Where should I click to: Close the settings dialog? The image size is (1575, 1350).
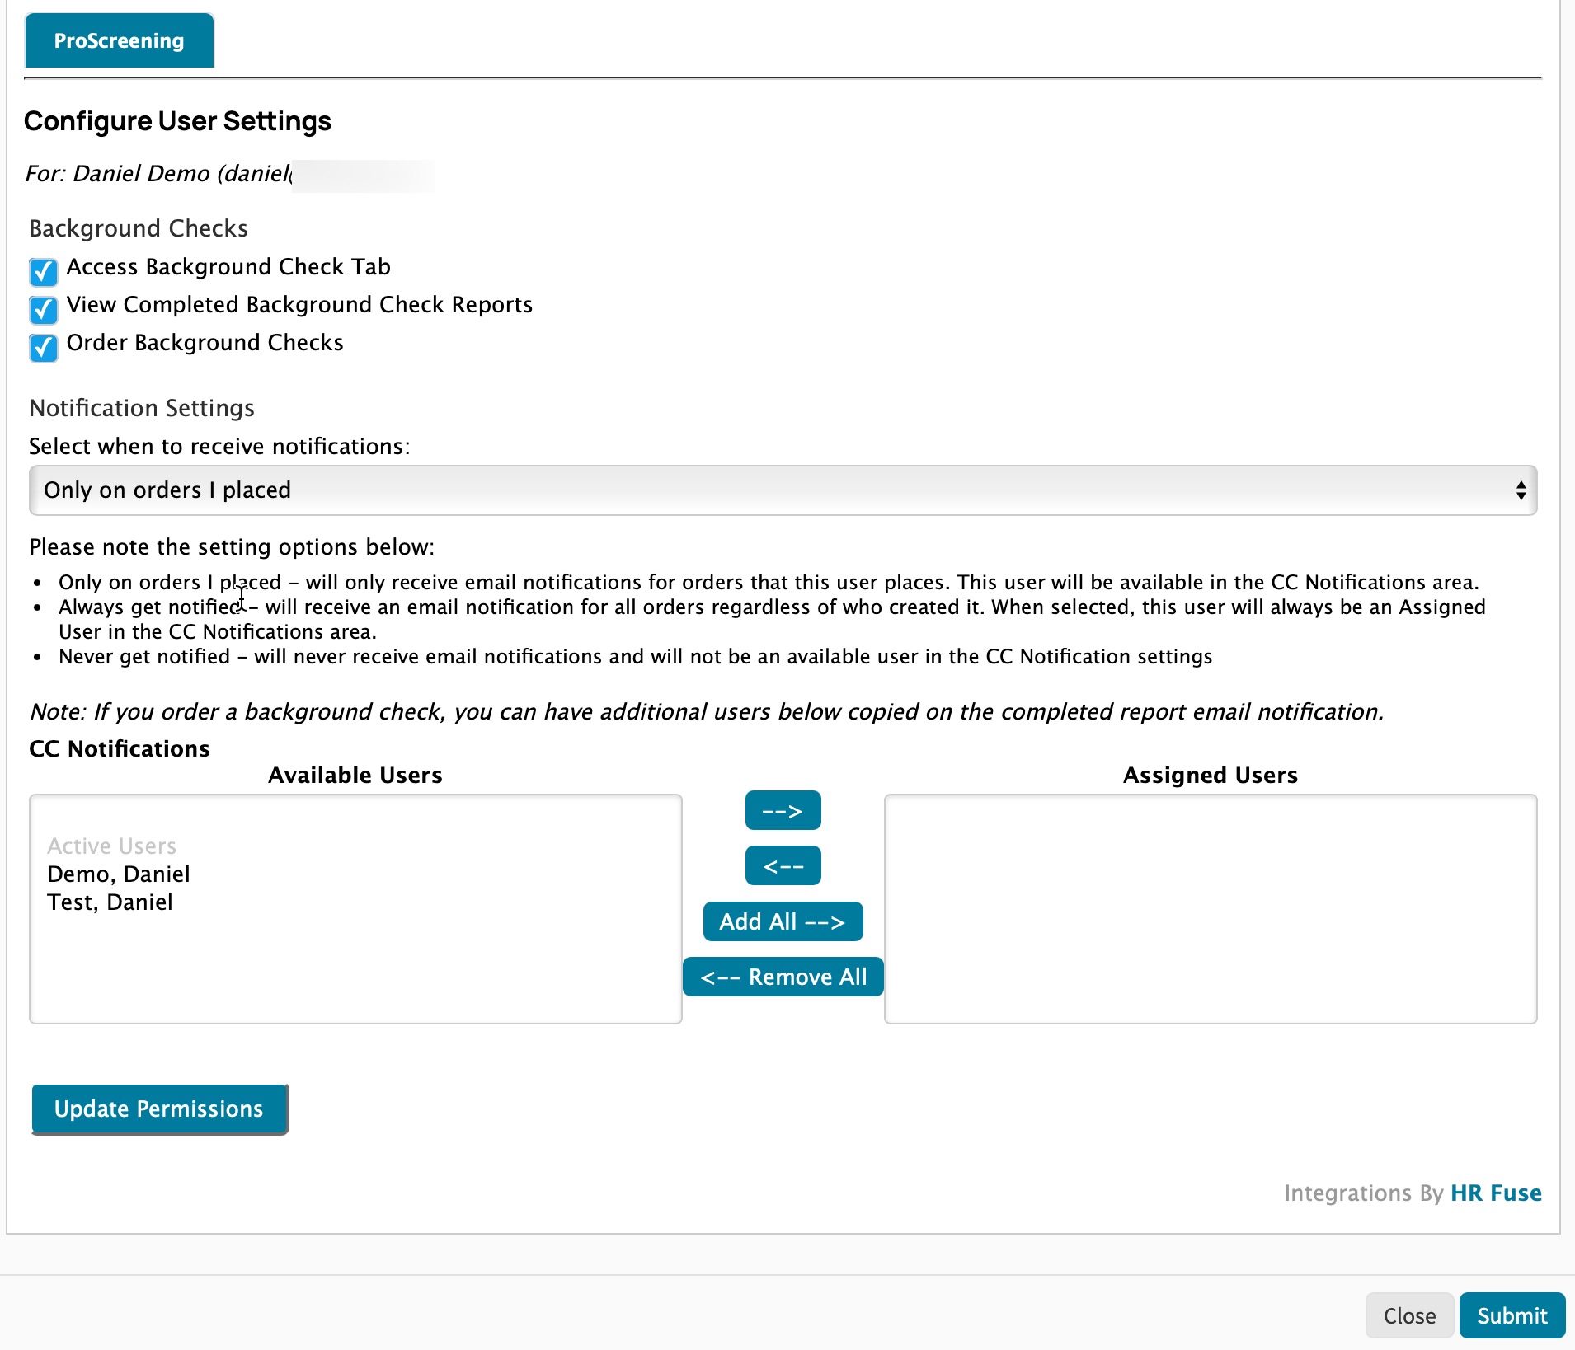click(x=1409, y=1315)
